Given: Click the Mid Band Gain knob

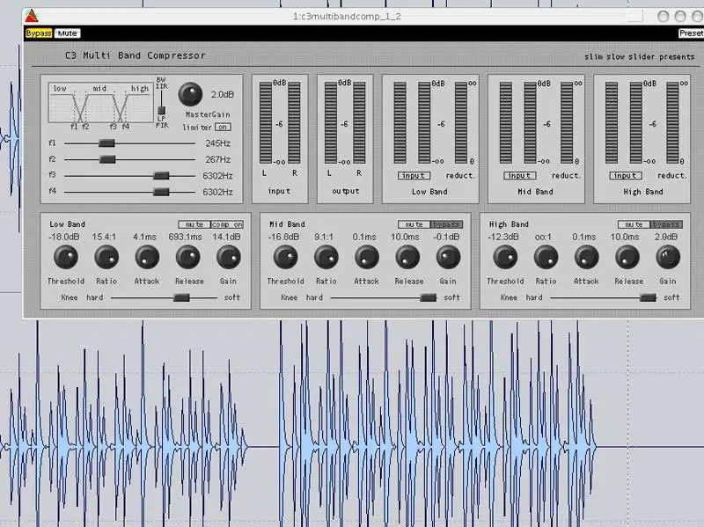Looking at the screenshot, I should pyautogui.click(x=448, y=257).
